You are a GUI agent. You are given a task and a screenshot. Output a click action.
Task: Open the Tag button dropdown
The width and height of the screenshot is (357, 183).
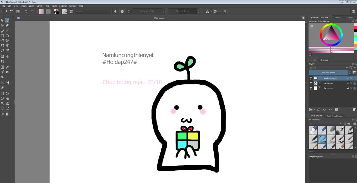pos(348,124)
